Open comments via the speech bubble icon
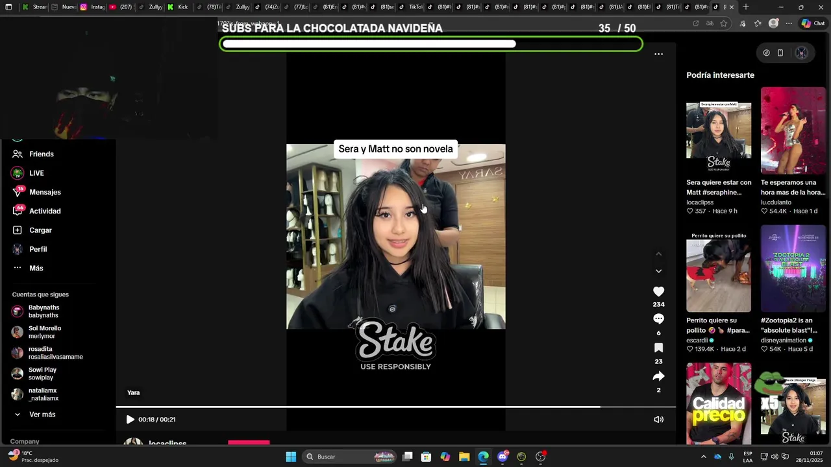The image size is (831, 467). [658, 319]
